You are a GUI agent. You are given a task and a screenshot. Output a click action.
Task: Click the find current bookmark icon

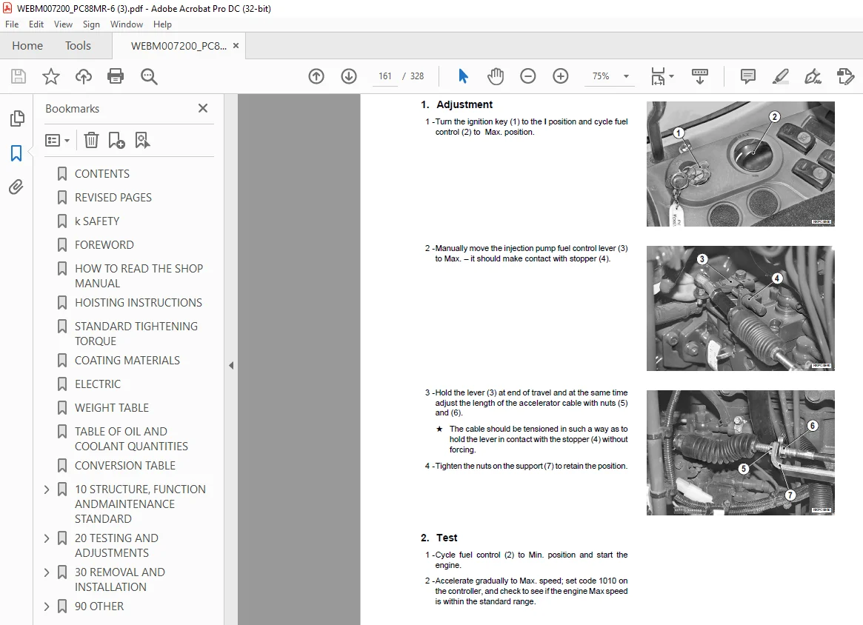pyautogui.click(x=142, y=140)
